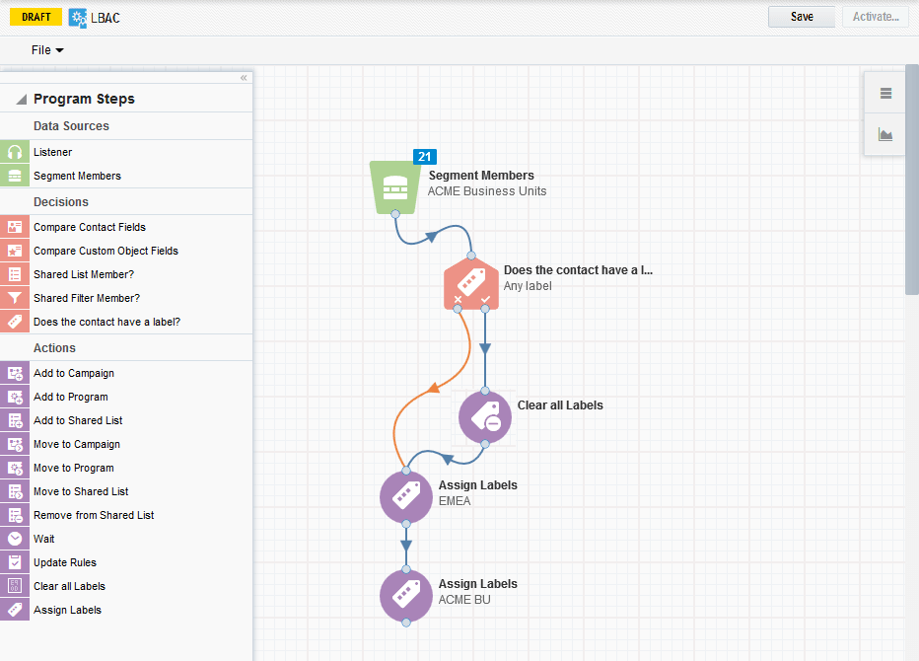
Task: Select the Segment Members icon in the sidebar
Action: tap(14, 177)
